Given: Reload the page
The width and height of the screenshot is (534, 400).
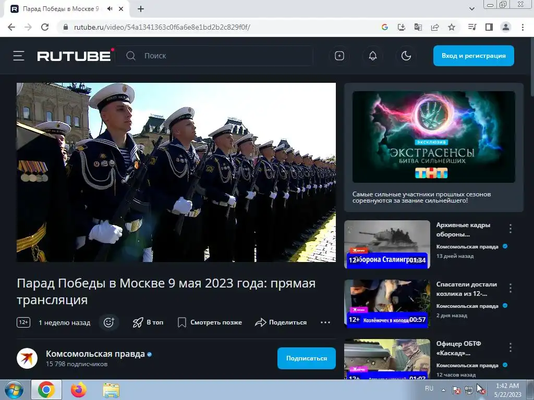Looking at the screenshot, I should (45, 27).
